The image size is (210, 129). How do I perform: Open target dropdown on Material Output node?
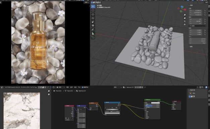[x=176, y=103]
